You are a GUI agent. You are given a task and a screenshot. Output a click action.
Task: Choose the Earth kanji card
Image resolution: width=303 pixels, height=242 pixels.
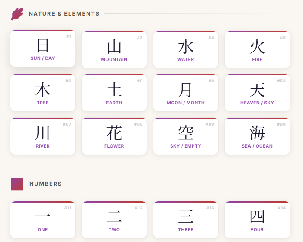pos(114,93)
